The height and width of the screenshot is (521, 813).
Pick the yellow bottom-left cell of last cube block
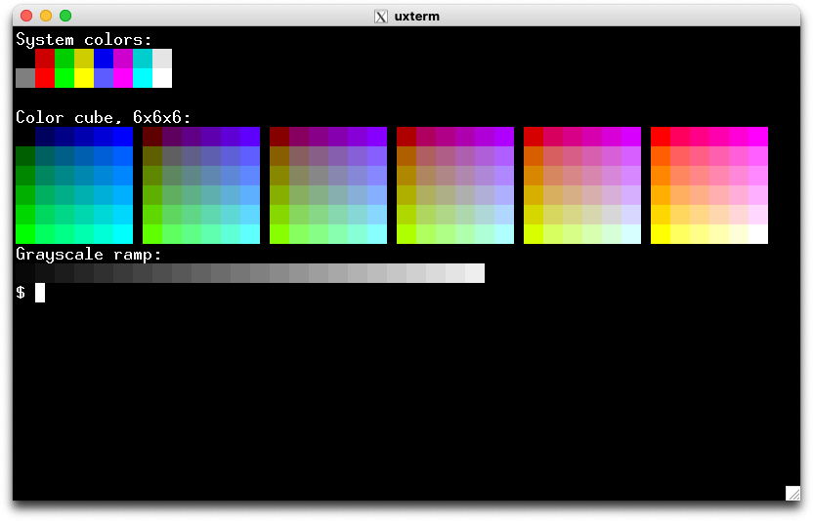click(661, 234)
